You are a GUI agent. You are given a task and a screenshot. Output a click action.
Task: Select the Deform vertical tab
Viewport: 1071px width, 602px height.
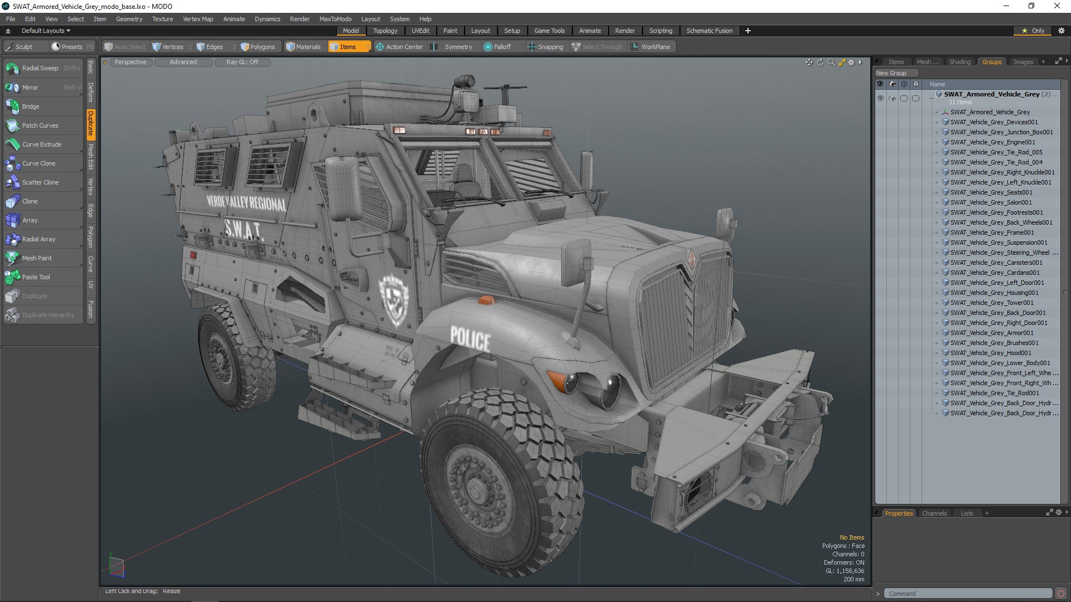[x=90, y=92]
